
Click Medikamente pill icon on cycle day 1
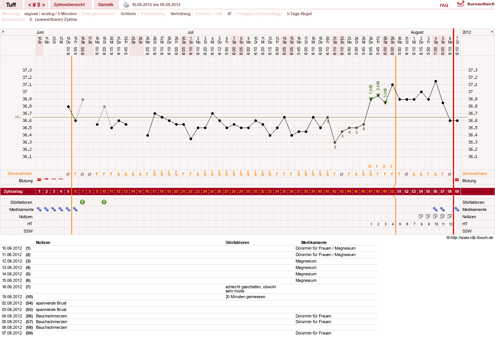pyautogui.click(x=39, y=209)
